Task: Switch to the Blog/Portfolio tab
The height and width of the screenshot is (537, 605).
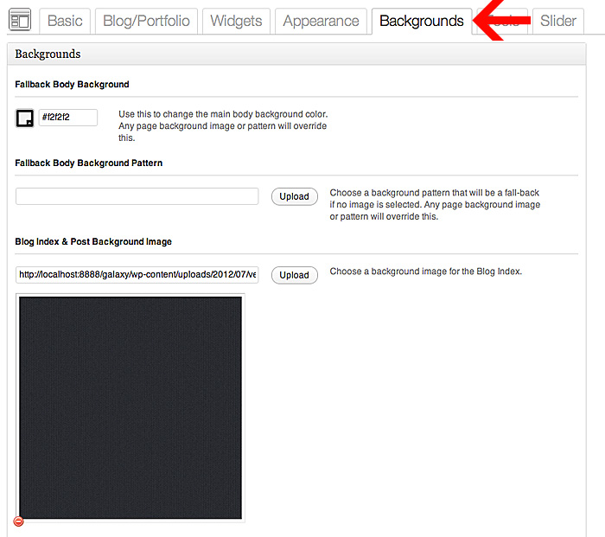Action: (146, 22)
